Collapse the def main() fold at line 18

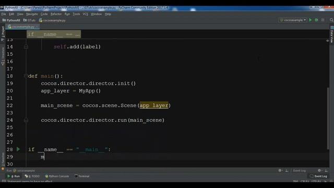click(x=26, y=76)
